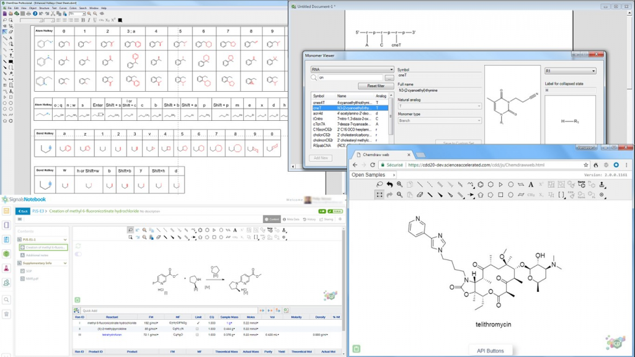
Task: Collapse the Supplementary Info section
Action: click(64, 263)
